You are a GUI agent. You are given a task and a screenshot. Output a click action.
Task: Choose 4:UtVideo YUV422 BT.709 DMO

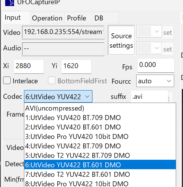coord(100,146)
